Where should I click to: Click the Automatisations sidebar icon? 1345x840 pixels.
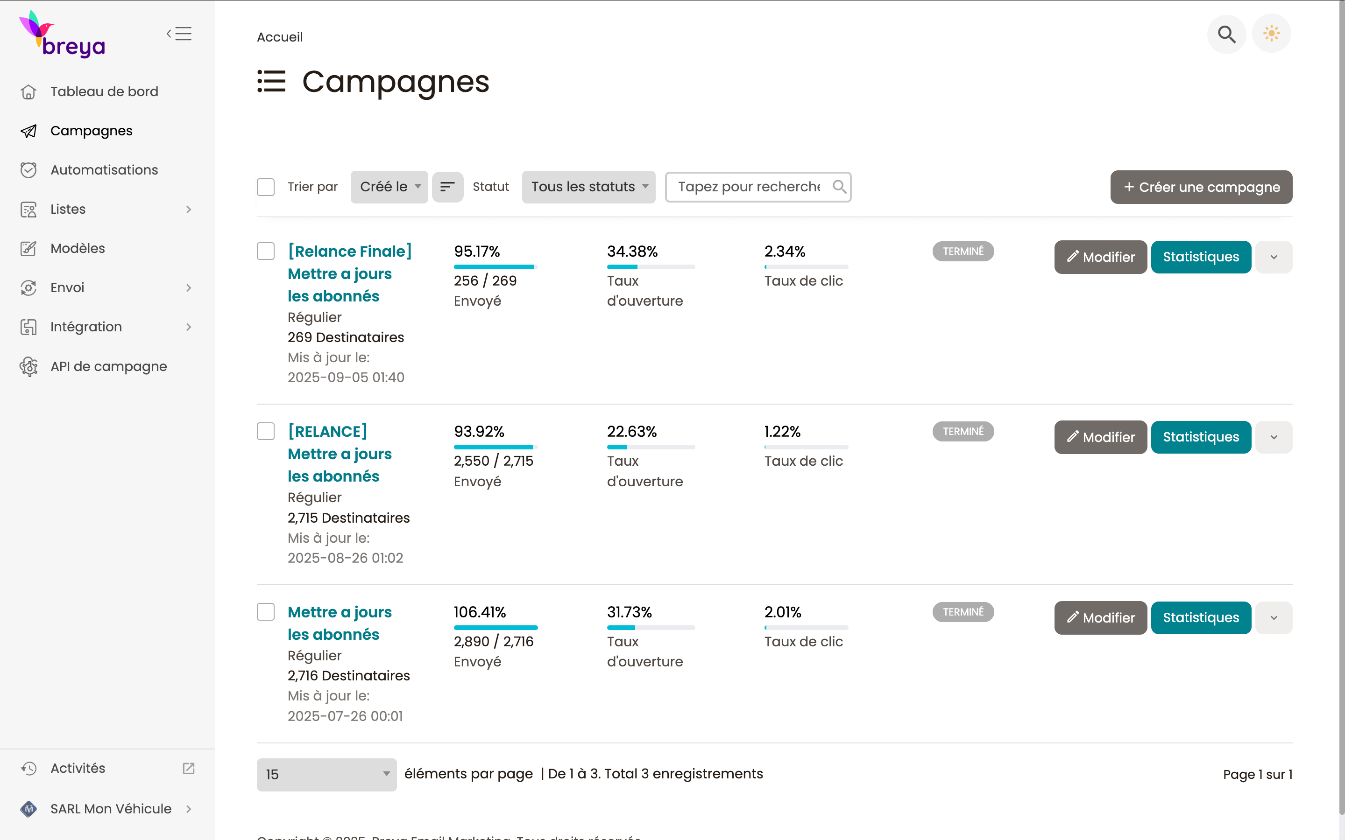(x=28, y=170)
